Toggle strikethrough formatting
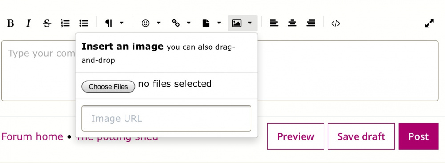Image resolution: width=445 pixels, height=163 pixels. click(x=47, y=23)
